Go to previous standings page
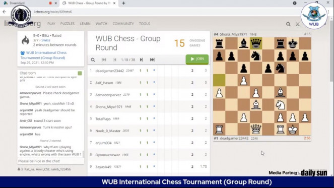Viewport: 334px width, 188px height. tap(115, 59)
